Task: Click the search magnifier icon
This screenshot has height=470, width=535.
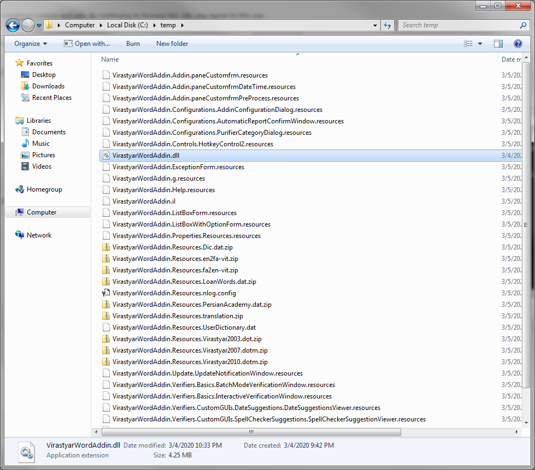Action: pos(523,25)
